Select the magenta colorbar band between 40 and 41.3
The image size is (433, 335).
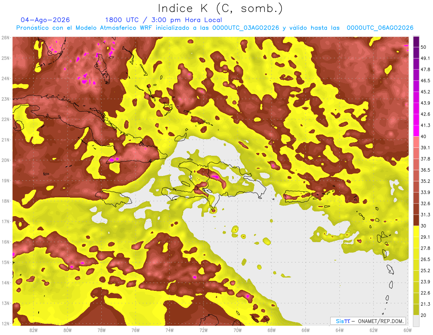pos(416,130)
